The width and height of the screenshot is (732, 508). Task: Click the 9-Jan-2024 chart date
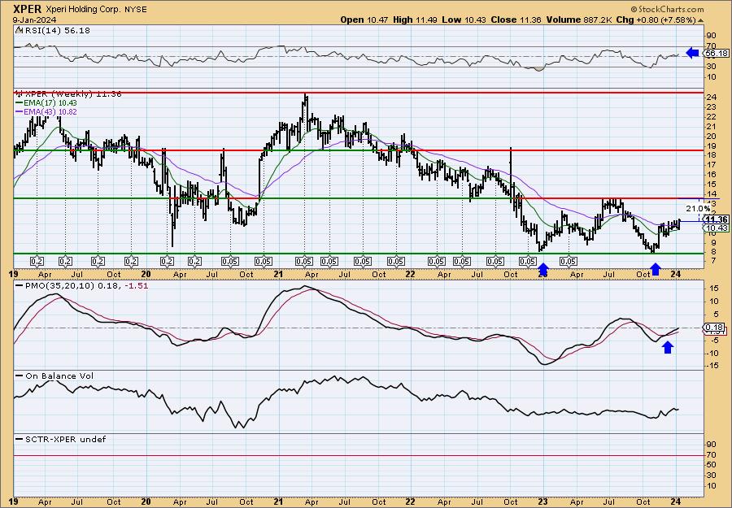(x=35, y=20)
